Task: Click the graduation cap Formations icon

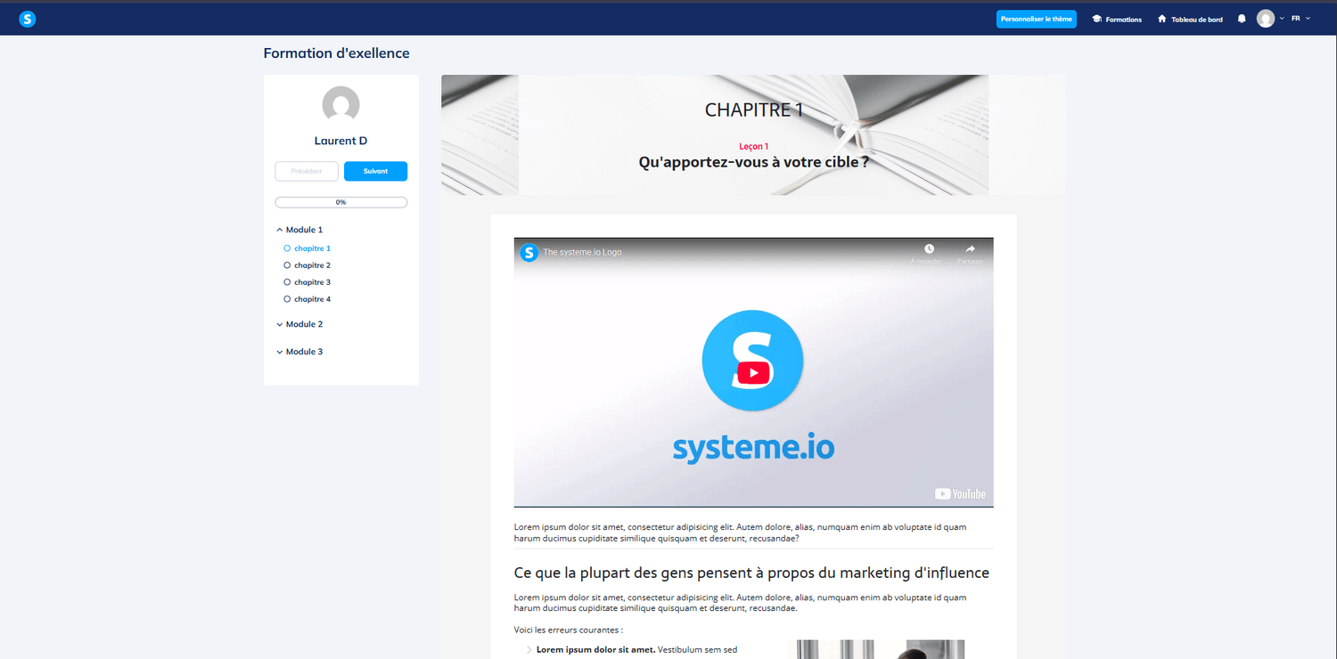Action: tap(1097, 19)
